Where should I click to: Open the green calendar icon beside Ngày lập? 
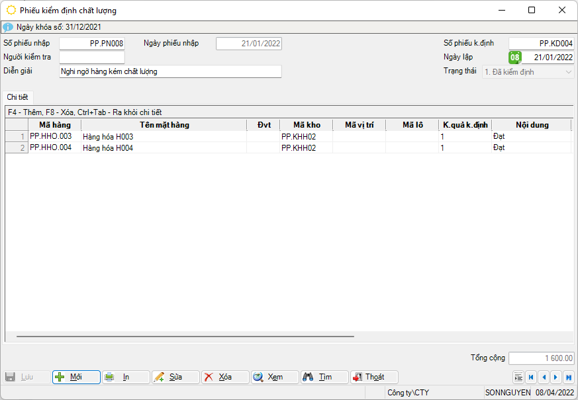(514, 58)
